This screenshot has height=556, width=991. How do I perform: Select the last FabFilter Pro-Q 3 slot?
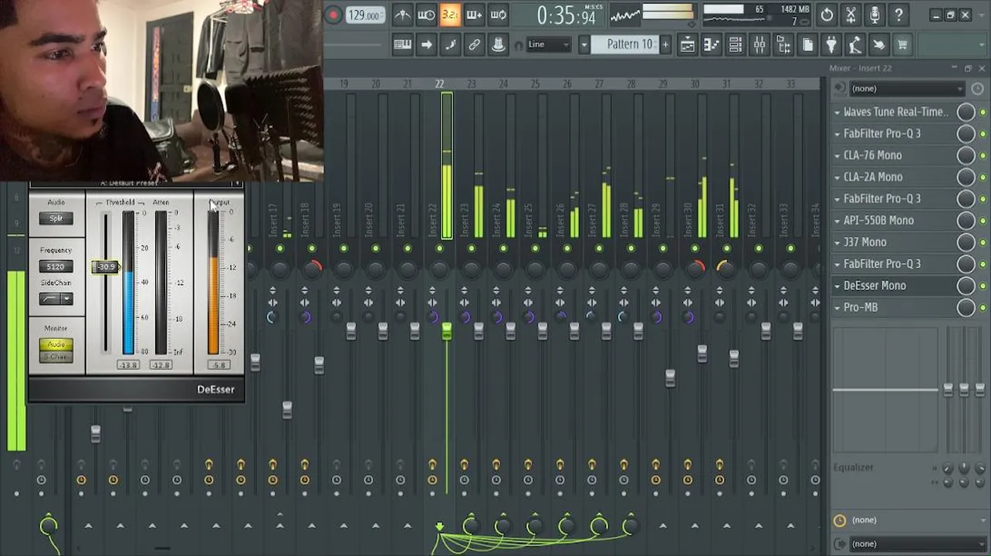pyautogui.click(x=881, y=263)
